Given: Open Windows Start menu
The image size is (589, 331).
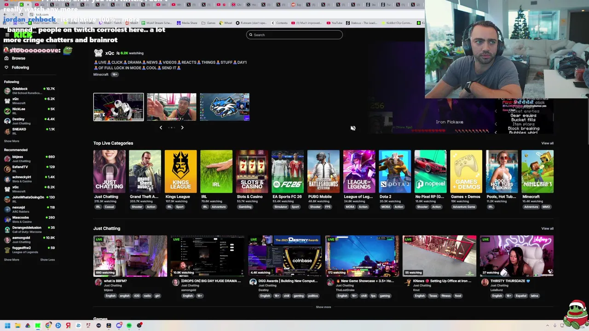Looking at the screenshot, I should [7, 325].
